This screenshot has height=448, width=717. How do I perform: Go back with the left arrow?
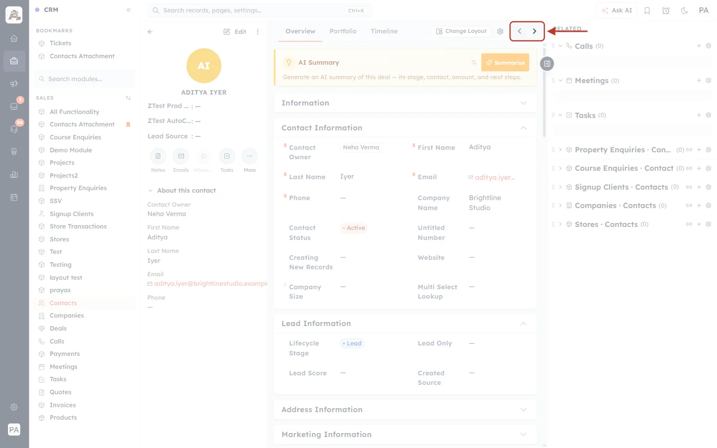[150, 32]
